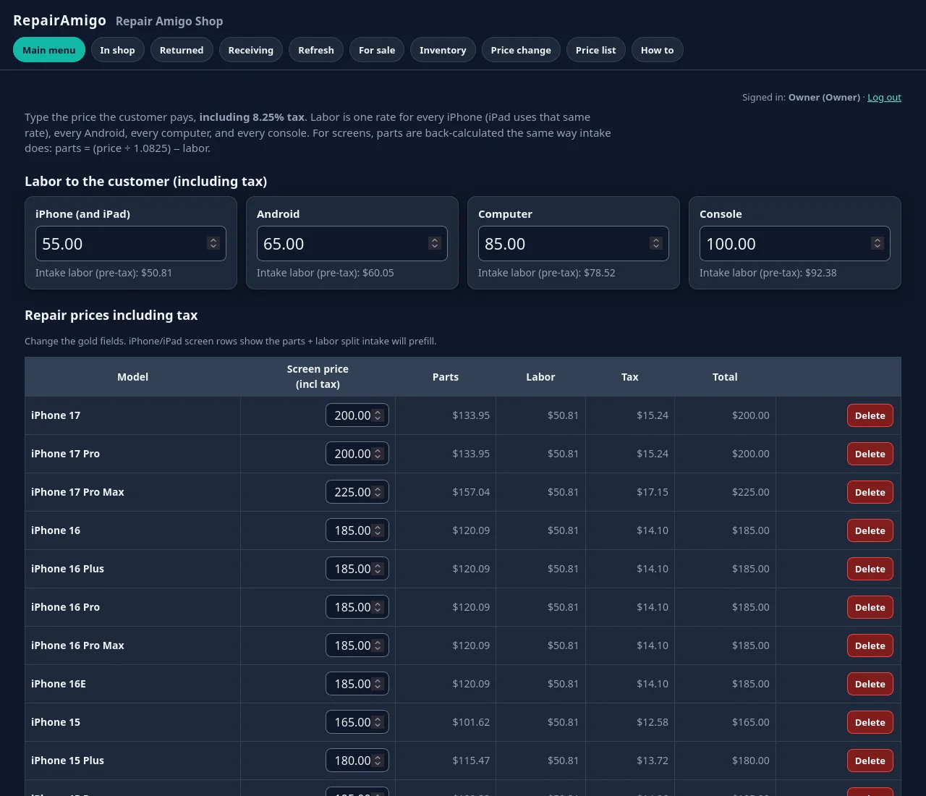Edit the iPhone 17 Pro screen price

pos(357,454)
